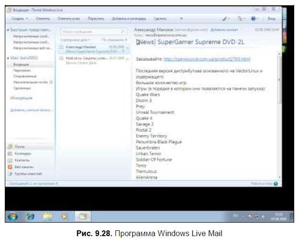Image resolution: width=299 pixels, height=239 pixels.
Task: Click the volume speaker tray icon
Action: coord(263,217)
